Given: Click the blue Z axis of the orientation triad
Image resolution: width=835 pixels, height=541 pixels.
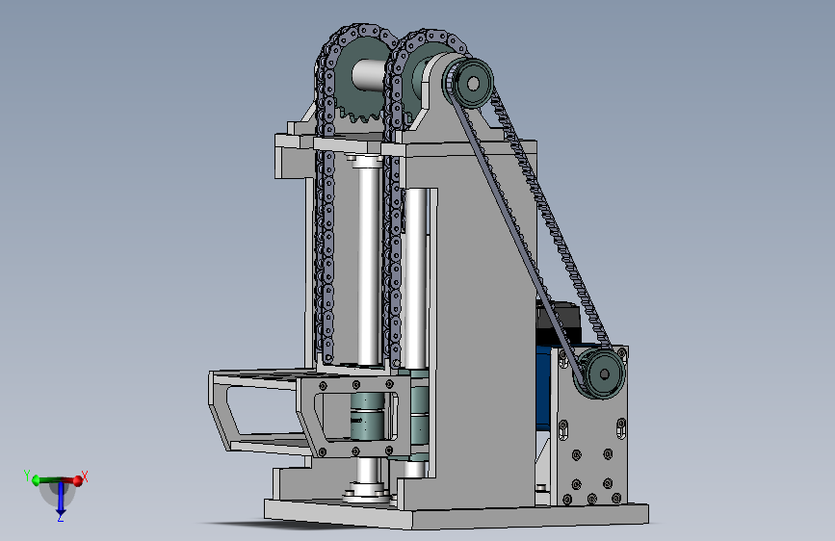Looking at the screenshot, I should tap(60, 499).
